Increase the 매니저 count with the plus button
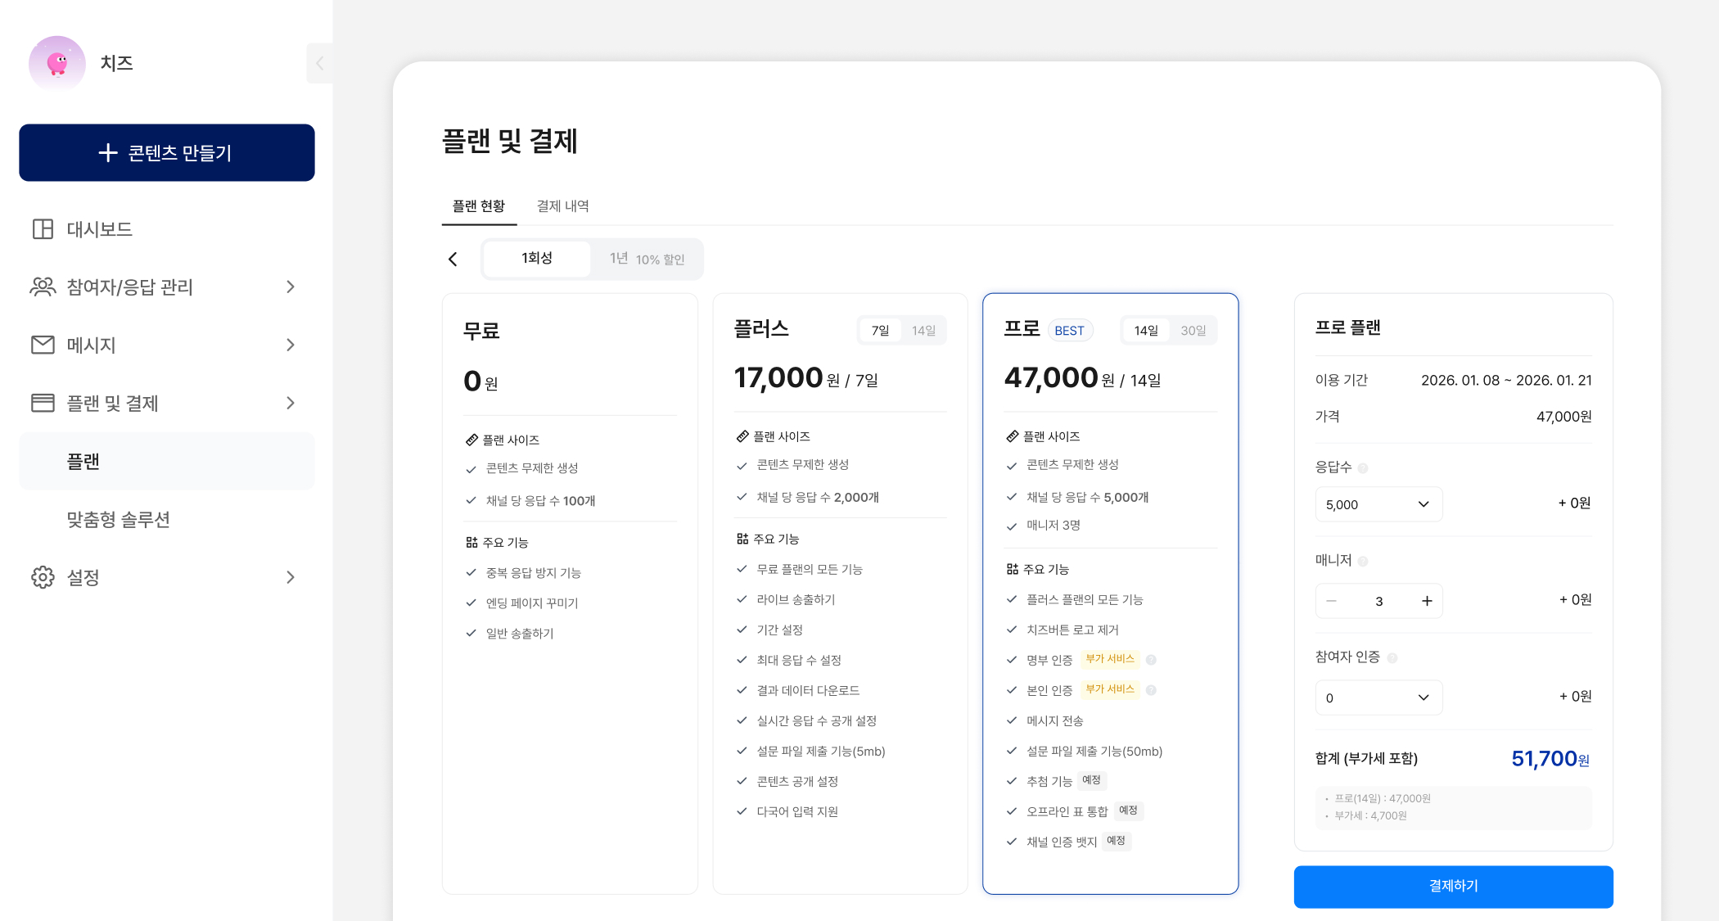1719x921 pixels. 1427,601
